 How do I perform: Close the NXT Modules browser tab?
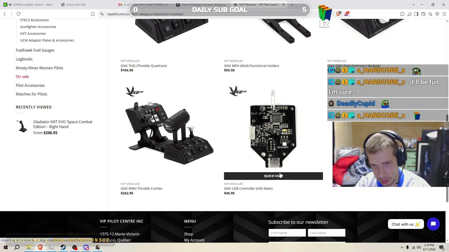(283, 5)
